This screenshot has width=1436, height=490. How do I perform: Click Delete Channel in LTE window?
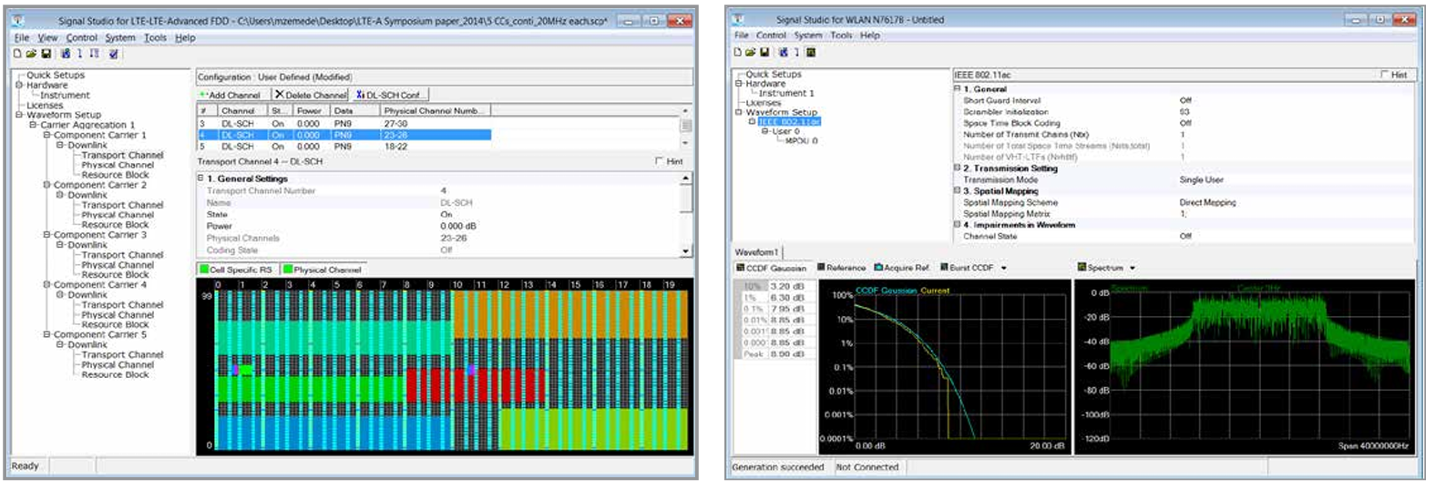[311, 95]
